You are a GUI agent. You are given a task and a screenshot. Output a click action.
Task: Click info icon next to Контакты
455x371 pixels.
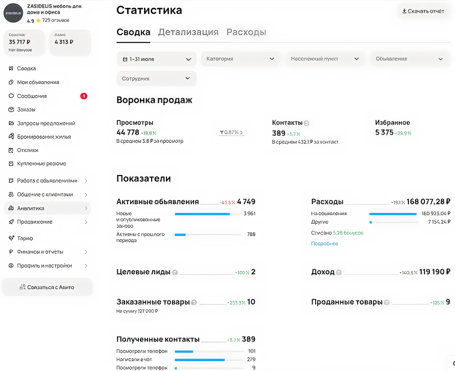(x=306, y=123)
